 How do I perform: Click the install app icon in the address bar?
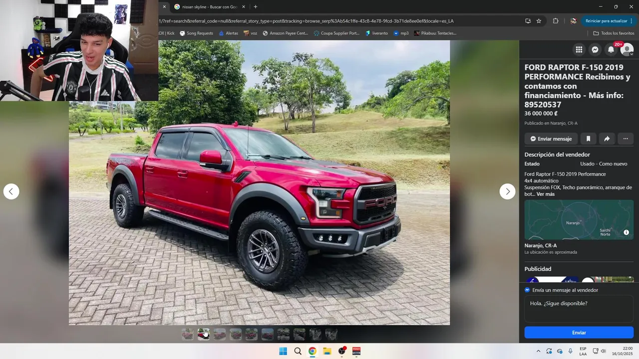click(x=528, y=21)
